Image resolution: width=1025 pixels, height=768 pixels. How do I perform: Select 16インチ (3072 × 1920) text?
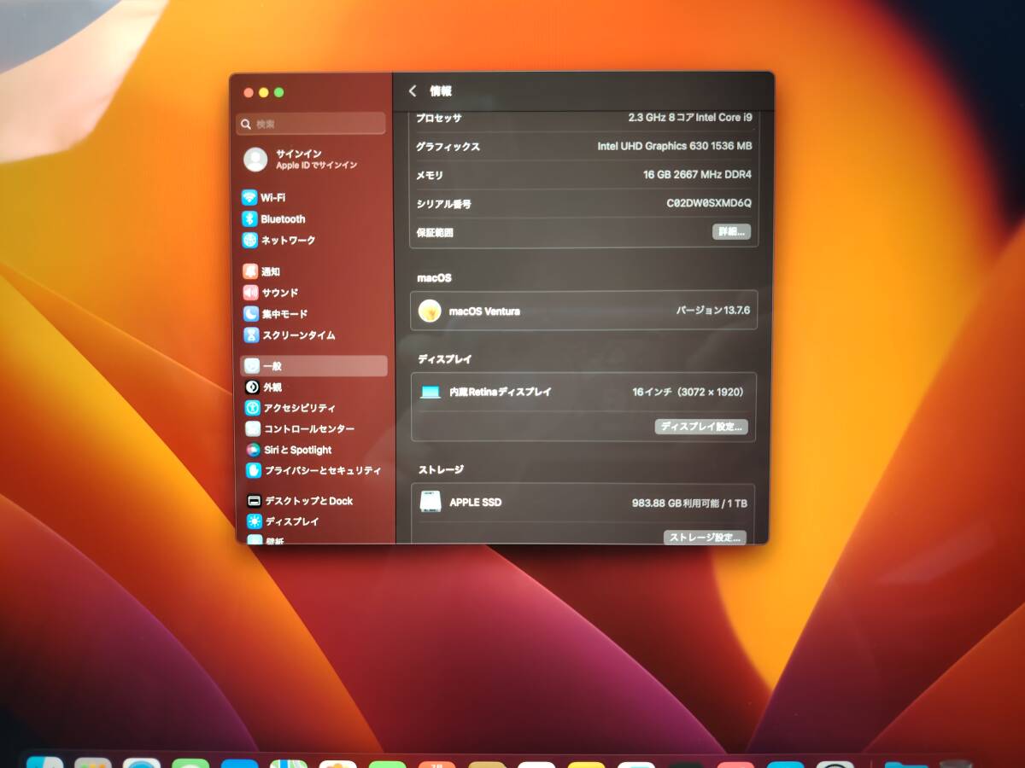[688, 393]
